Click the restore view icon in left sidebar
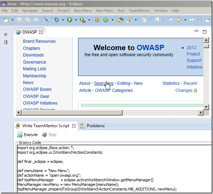Viewport: 213px width, 194px height. click(x=6, y=35)
